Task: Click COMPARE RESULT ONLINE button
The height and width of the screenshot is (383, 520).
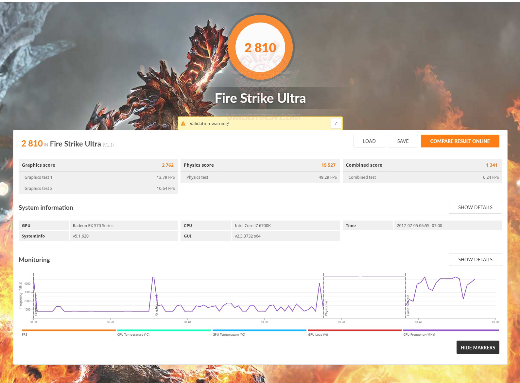Action: pos(460,141)
